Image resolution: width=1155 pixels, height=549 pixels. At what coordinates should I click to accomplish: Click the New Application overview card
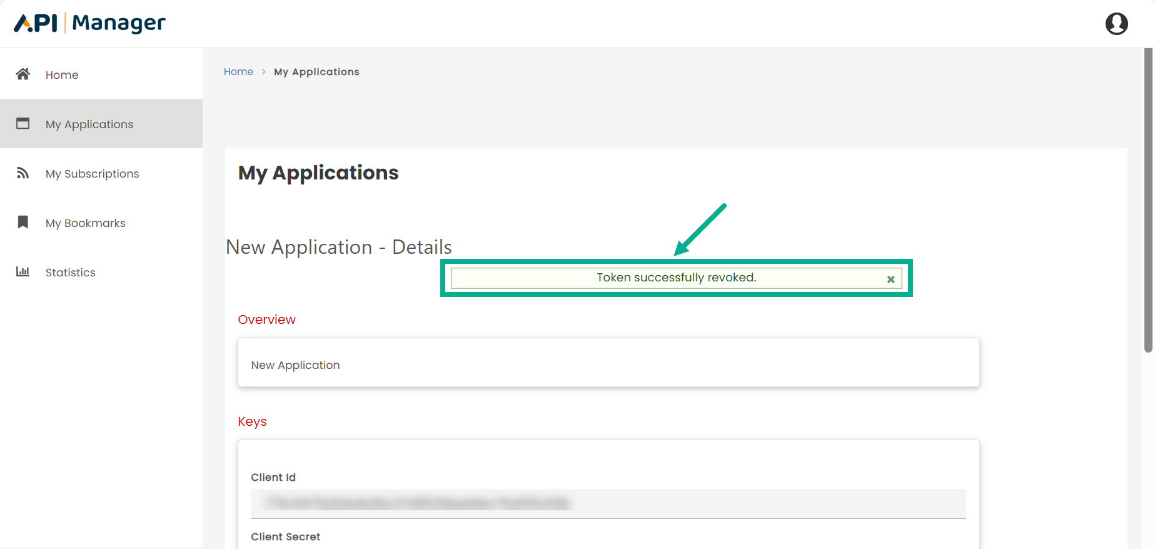(x=608, y=363)
